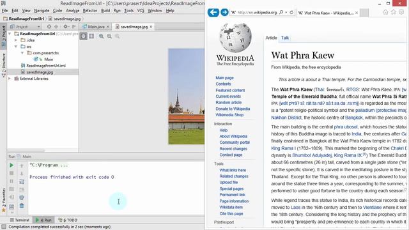Click hide Project panel icon
409x230 pixels.
click(x=74, y=27)
